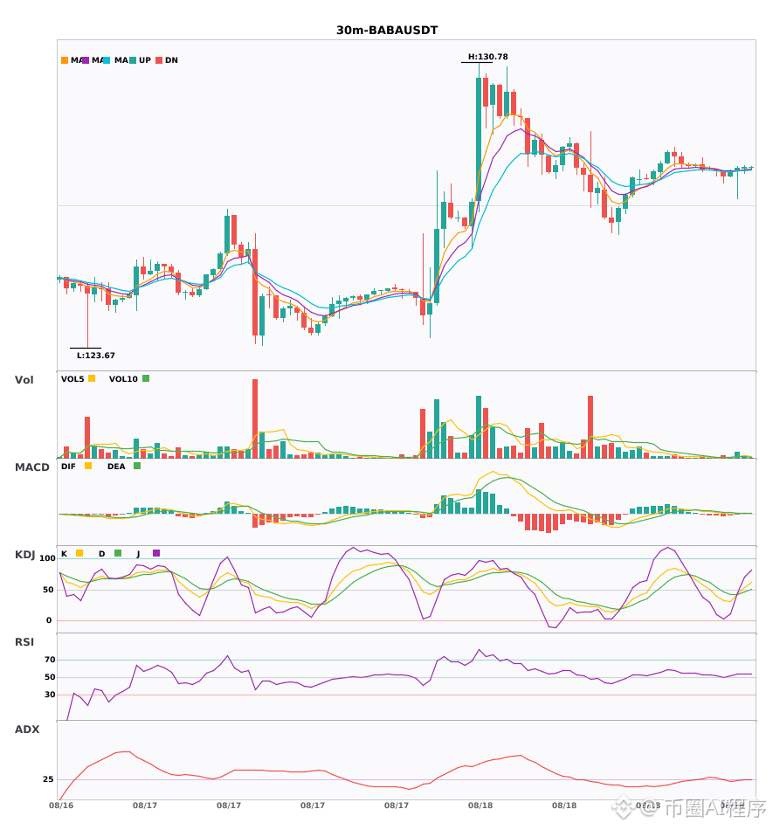Select the DIF legend text
The image size is (773, 830).
click(x=68, y=467)
